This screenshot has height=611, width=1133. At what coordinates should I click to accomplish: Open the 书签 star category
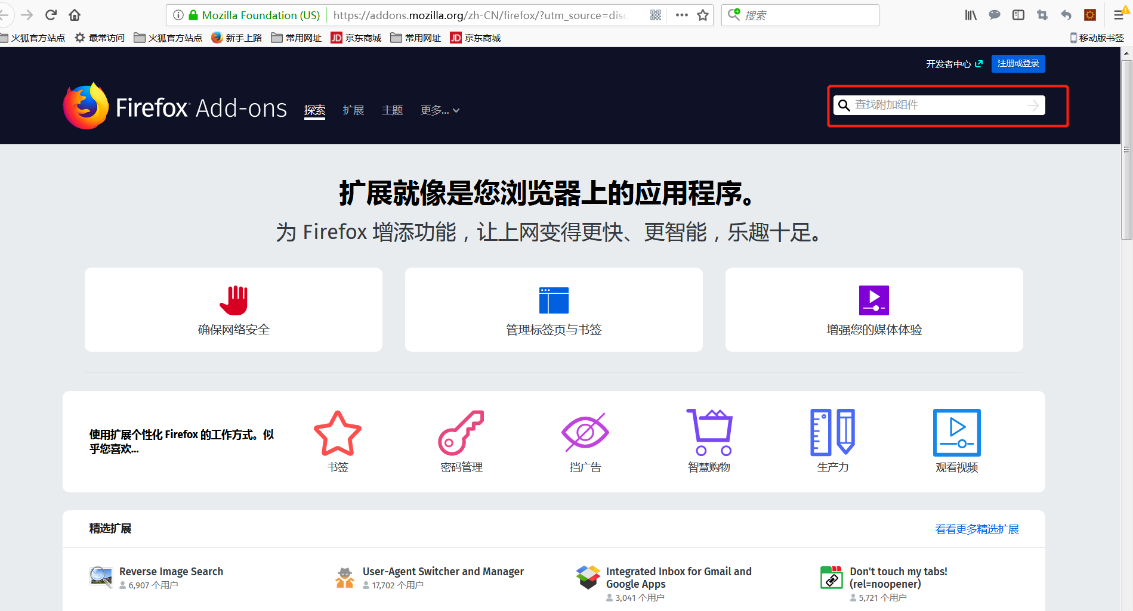[x=338, y=442]
